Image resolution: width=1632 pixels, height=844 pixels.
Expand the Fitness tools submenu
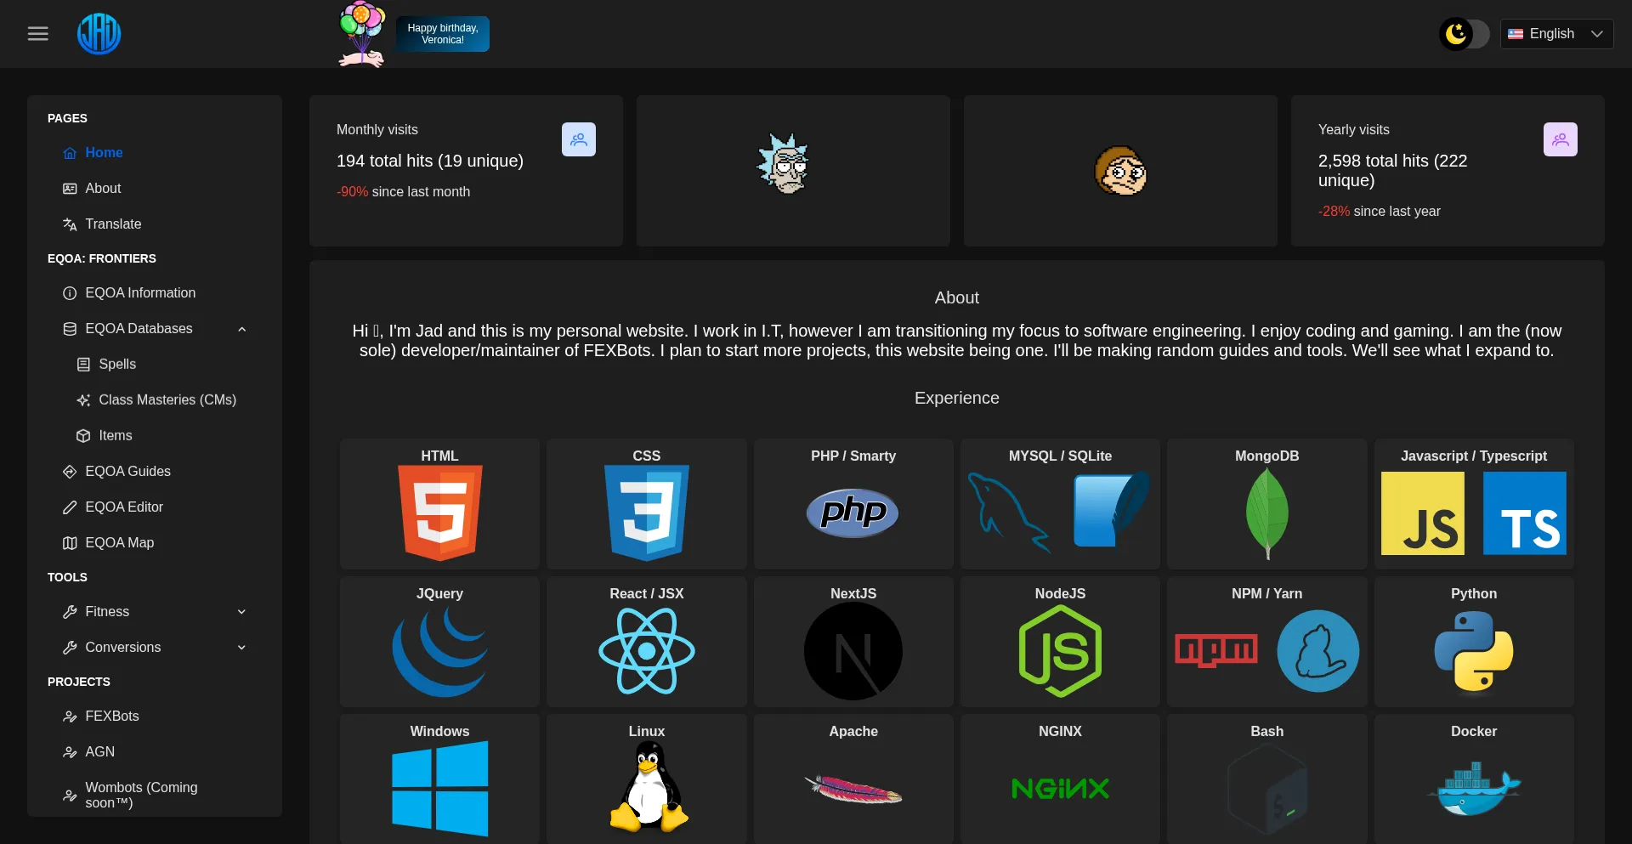click(x=154, y=612)
